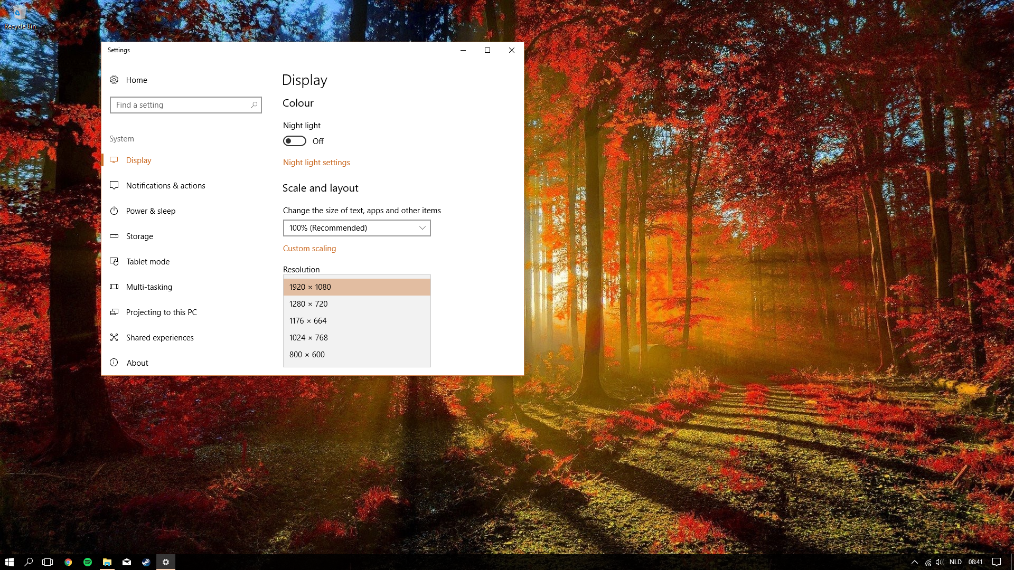The width and height of the screenshot is (1014, 570).
Task: Open Tablet mode settings
Action: click(148, 262)
